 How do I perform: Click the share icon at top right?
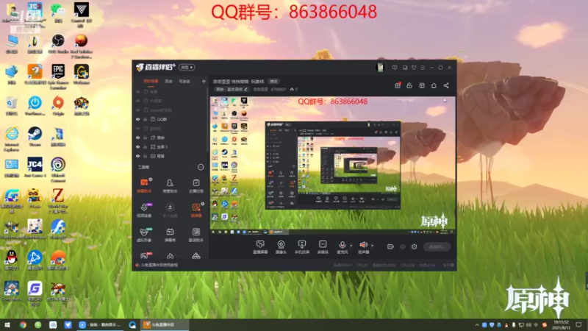click(446, 85)
